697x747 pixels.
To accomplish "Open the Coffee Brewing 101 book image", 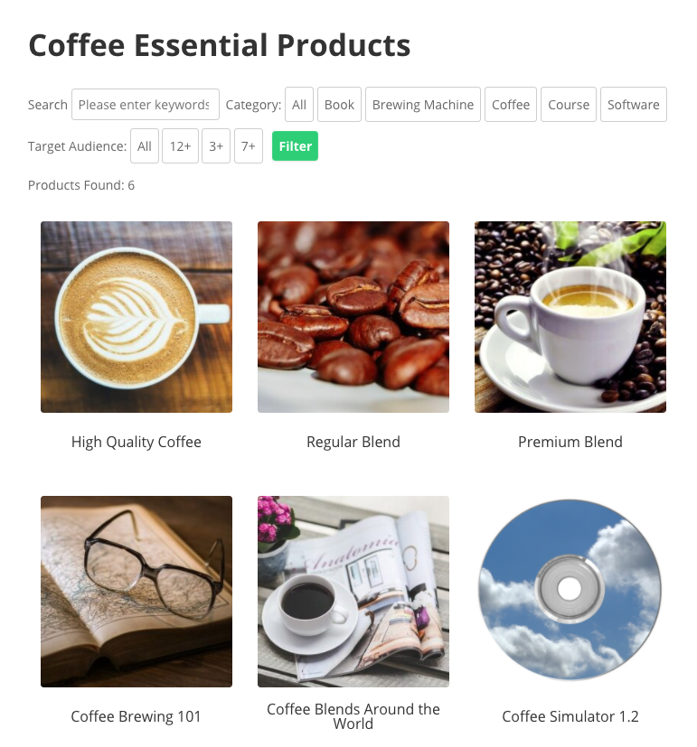I will click(x=137, y=592).
